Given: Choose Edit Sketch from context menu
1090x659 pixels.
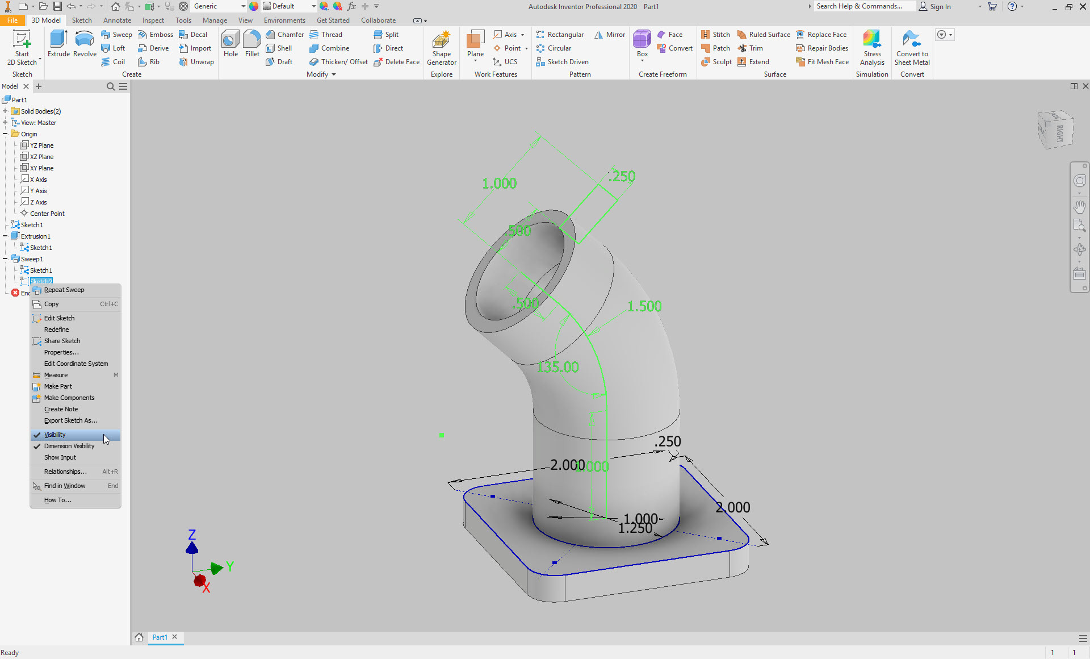Looking at the screenshot, I should point(59,318).
